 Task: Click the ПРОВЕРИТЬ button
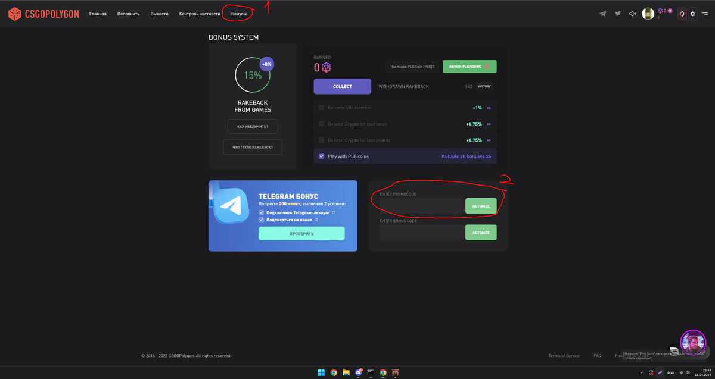[x=301, y=233]
